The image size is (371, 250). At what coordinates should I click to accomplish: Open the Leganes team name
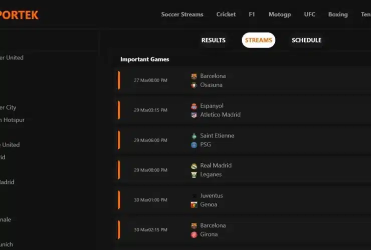(211, 174)
